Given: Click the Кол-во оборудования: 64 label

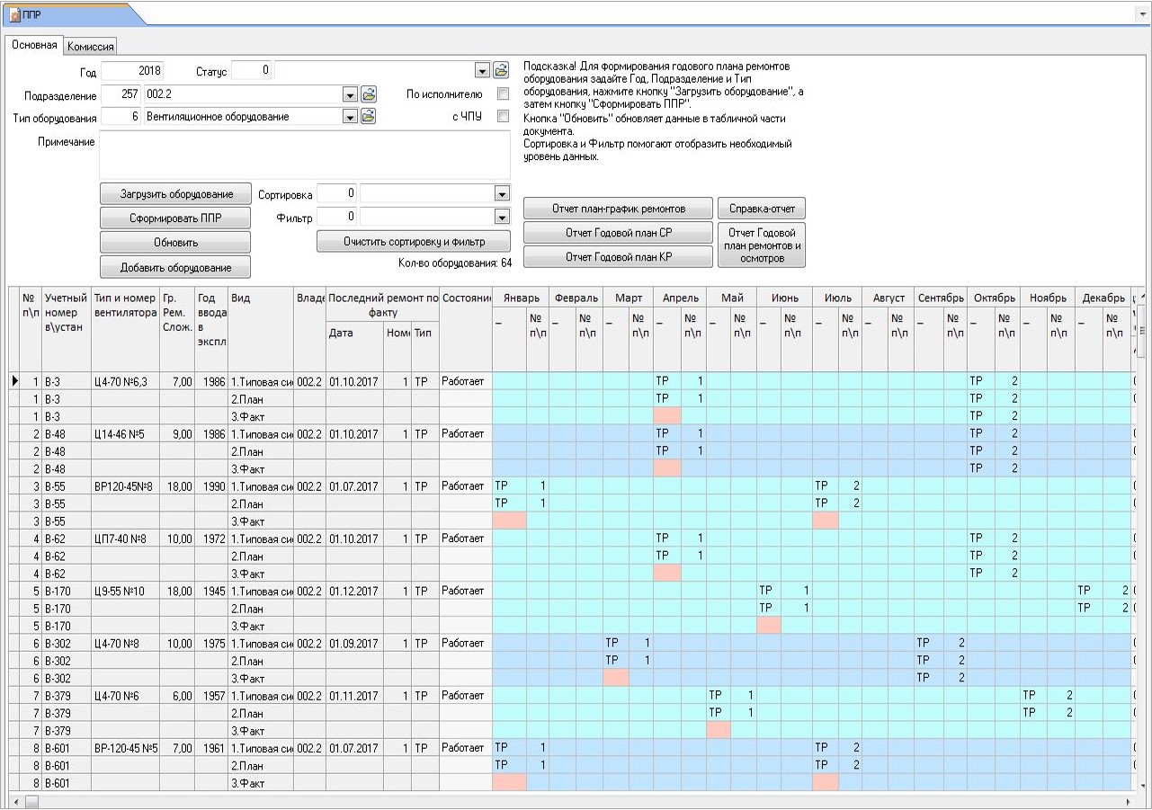Looking at the screenshot, I should [x=455, y=263].
